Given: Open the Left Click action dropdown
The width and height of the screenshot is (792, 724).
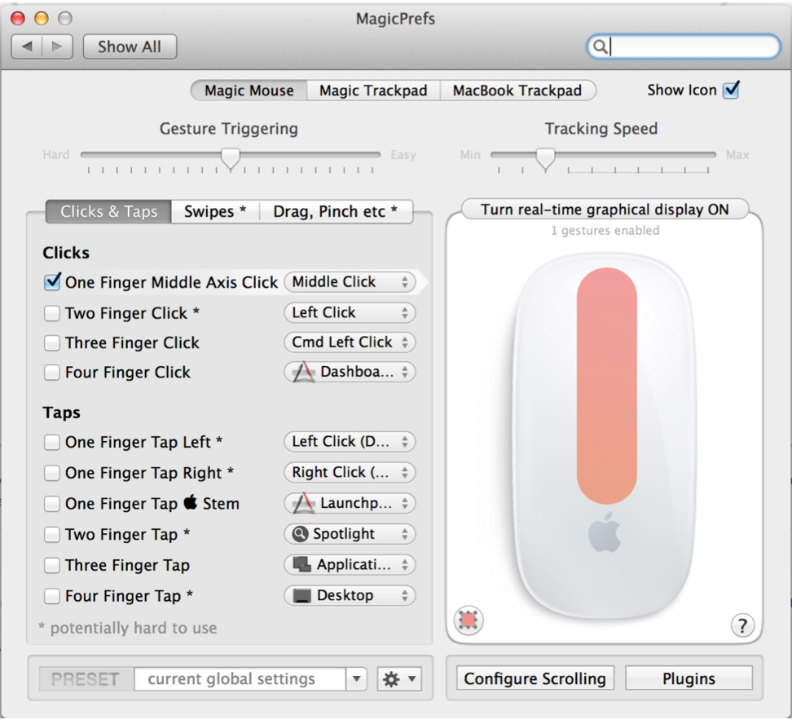Looking at the screenshot, I should point(350,313).
